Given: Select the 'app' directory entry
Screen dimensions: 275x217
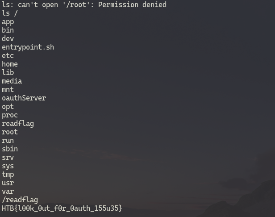Looking at the screenshot, I should coord(8,22).
